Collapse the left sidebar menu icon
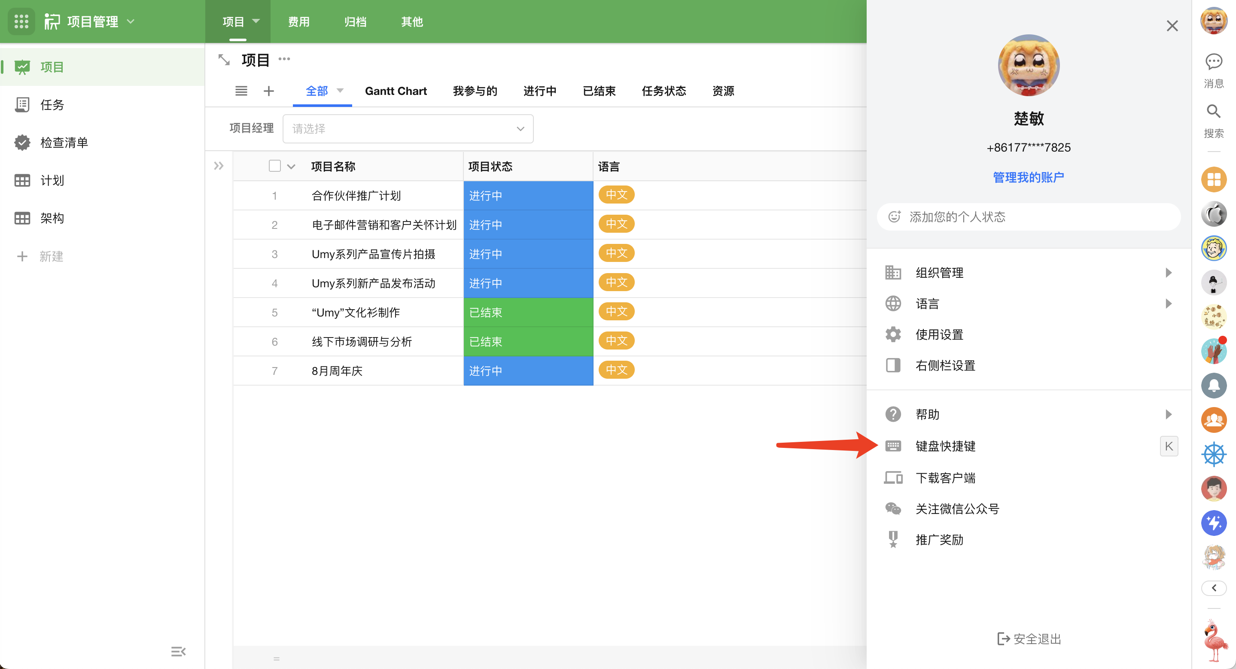The image size is (1236, 669). 178,651
